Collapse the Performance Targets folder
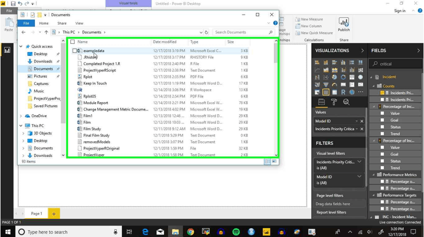Screen dimensions: 424x237 point(374,195)
